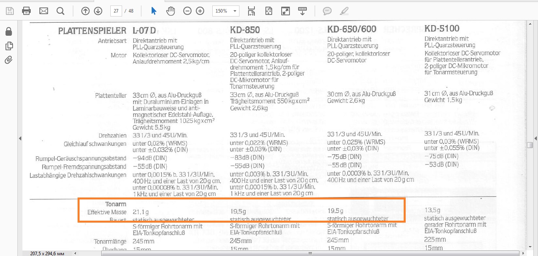Show the page thumbnails panel
Viewport: 538px width, 256px height.
(x=9, y=46)
